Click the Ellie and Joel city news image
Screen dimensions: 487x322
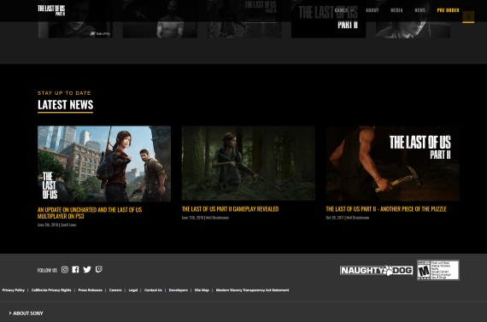pos(104,164)
